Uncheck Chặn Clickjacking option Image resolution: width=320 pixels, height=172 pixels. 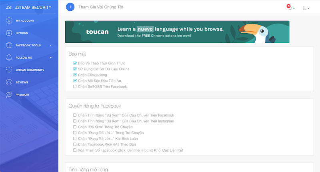pos(75,75)
